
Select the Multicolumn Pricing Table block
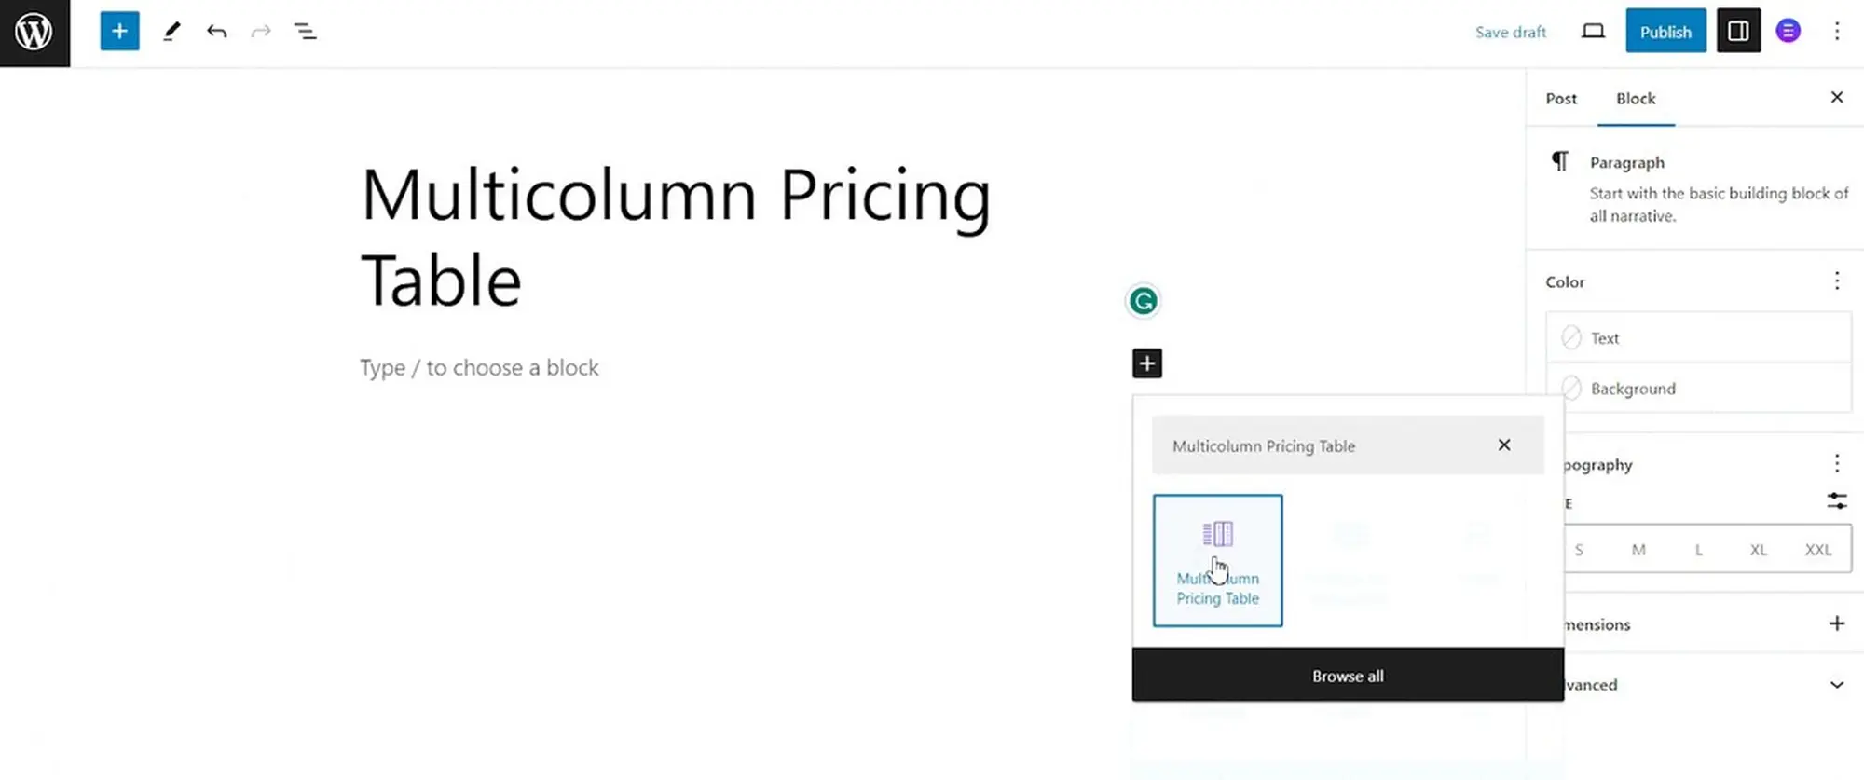coord(1217,561)
